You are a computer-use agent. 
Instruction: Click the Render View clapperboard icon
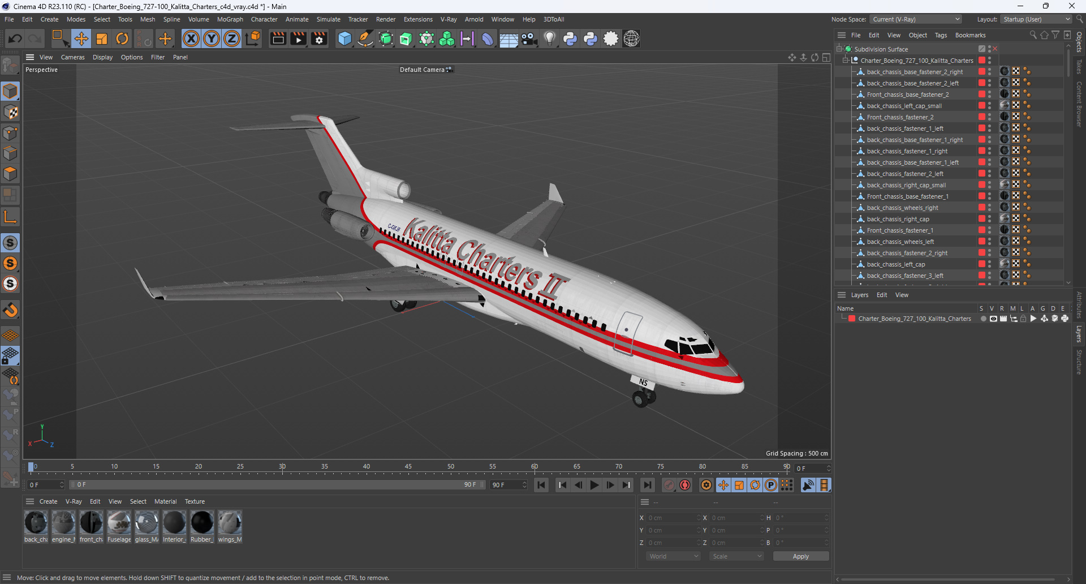click(x=278, y=38)
